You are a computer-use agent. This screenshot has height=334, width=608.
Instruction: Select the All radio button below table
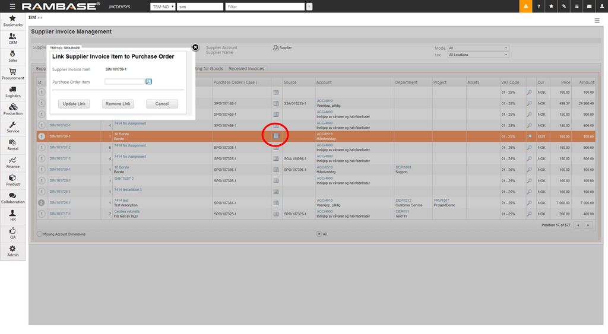point(319,234)
